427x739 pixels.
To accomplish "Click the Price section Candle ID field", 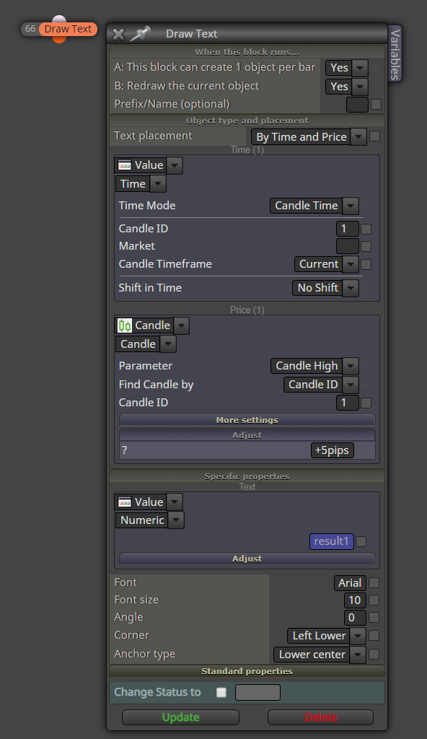I will point(348,403).
